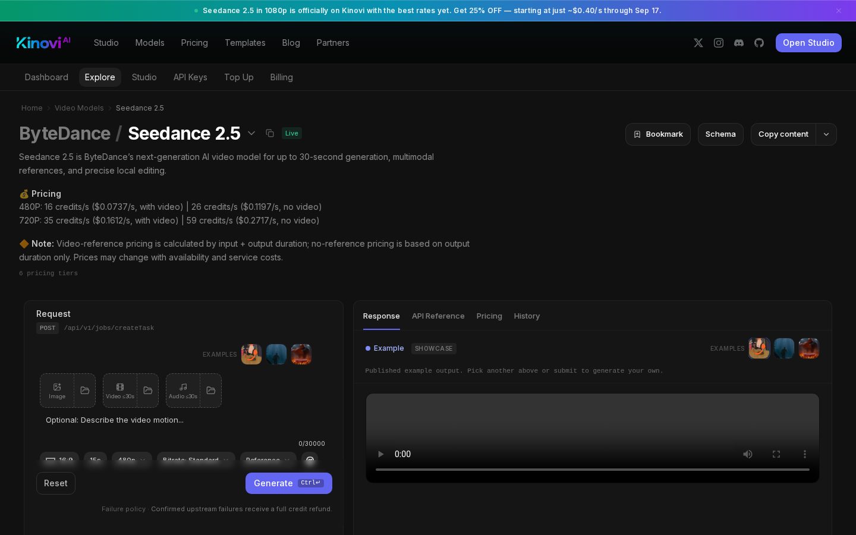
Task: Click the video progress seek bar
Action: coord(593,470)
